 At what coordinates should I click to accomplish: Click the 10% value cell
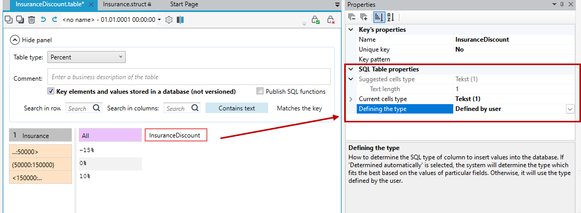click(x=110, y=177)
